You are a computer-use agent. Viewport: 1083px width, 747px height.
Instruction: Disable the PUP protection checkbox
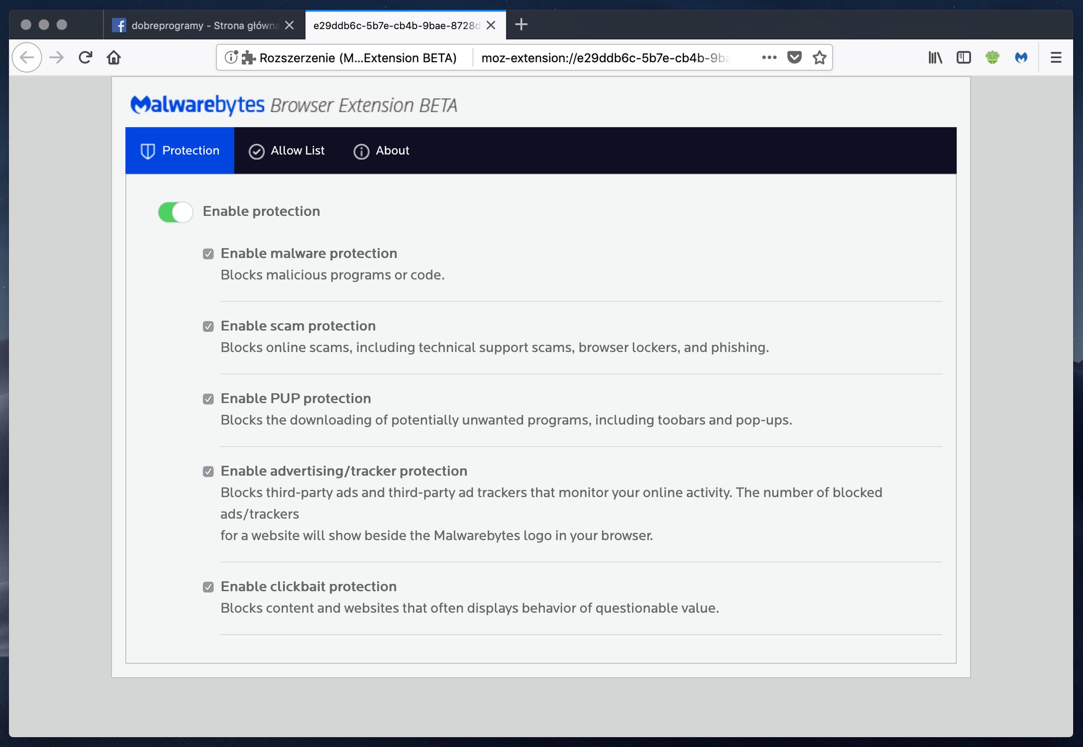(x=208, y=399)
